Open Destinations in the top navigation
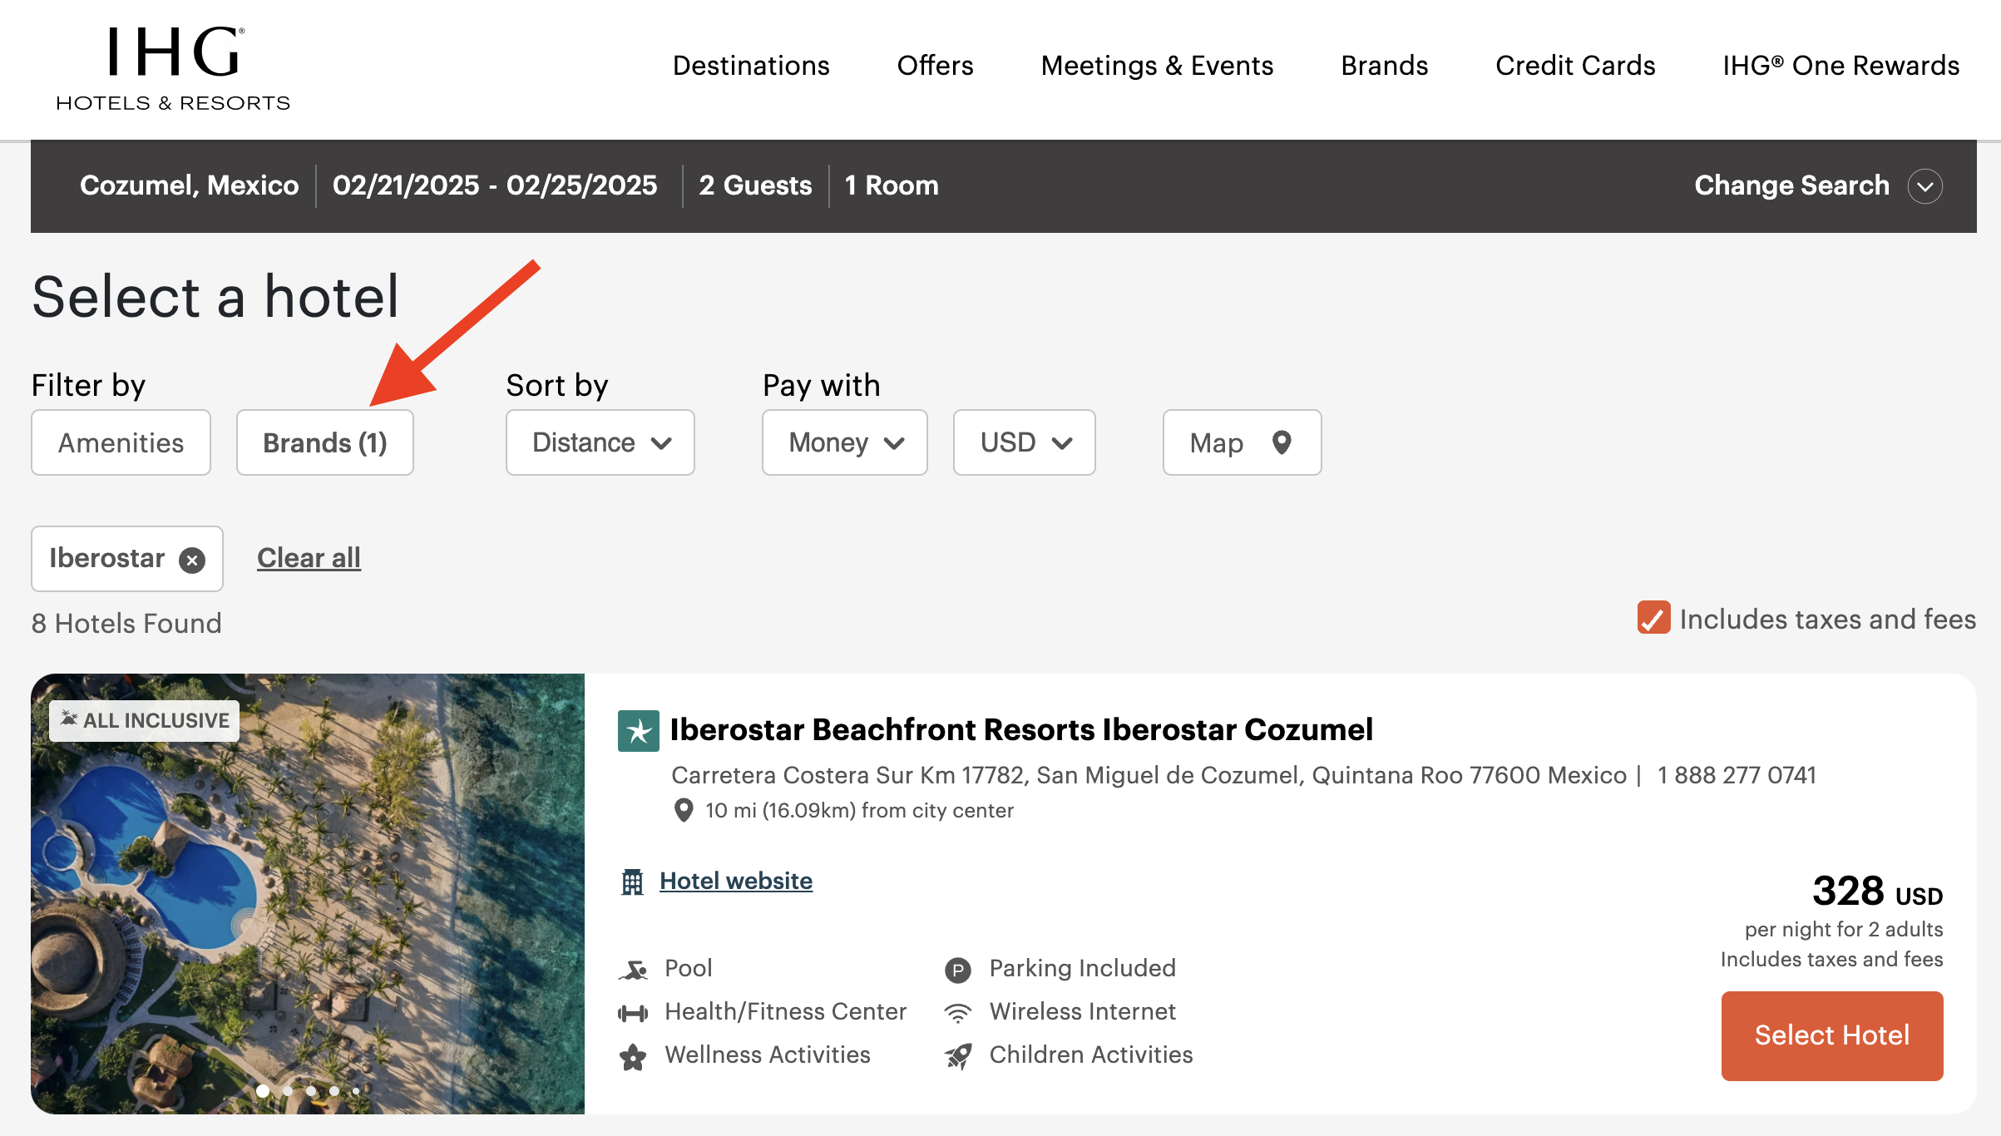This screenshot has height=1136, width=2001. [x=751, y=66]
